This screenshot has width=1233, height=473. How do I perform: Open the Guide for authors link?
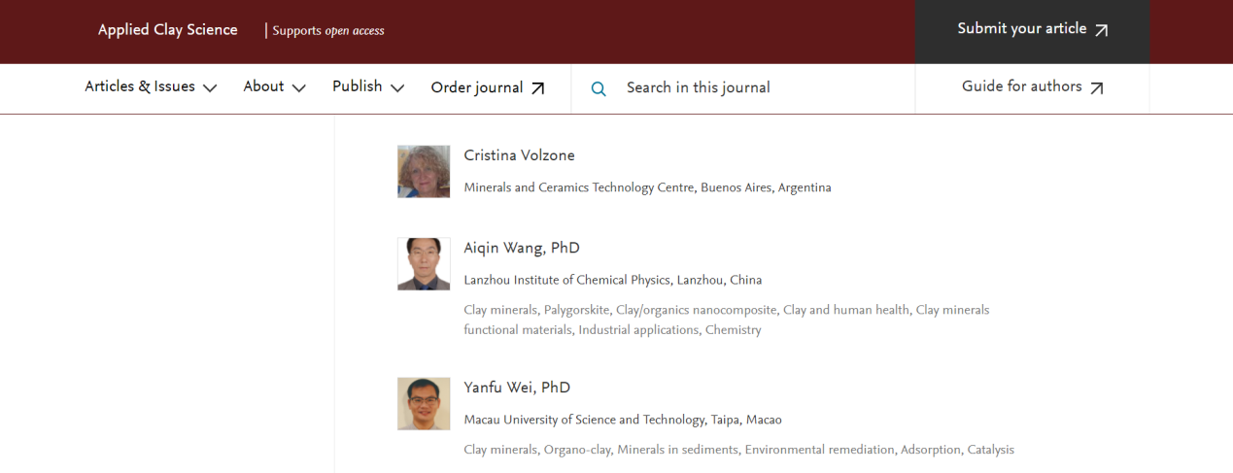point(1033,87)
